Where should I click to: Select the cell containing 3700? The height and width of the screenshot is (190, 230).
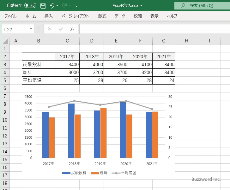116,73
